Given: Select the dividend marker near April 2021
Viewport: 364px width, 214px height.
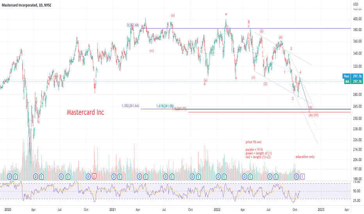Looking at the screenshot, I should coord(139,177).
